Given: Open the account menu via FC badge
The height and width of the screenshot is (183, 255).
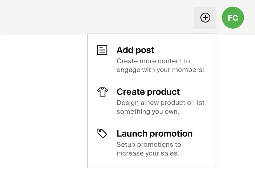Looking at the screenshot, I should (233, 18).
